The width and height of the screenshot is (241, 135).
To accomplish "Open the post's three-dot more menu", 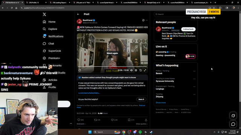I will click(x=146, y=20).
